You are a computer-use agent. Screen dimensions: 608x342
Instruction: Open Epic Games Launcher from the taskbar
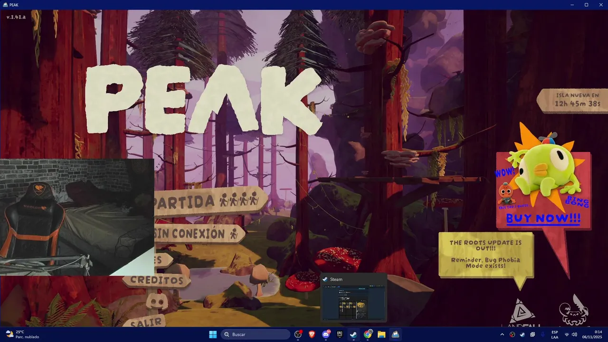tap(340, 334)
